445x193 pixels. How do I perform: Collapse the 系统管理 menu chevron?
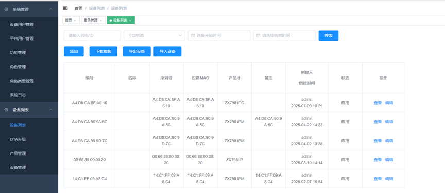[51, 9]
